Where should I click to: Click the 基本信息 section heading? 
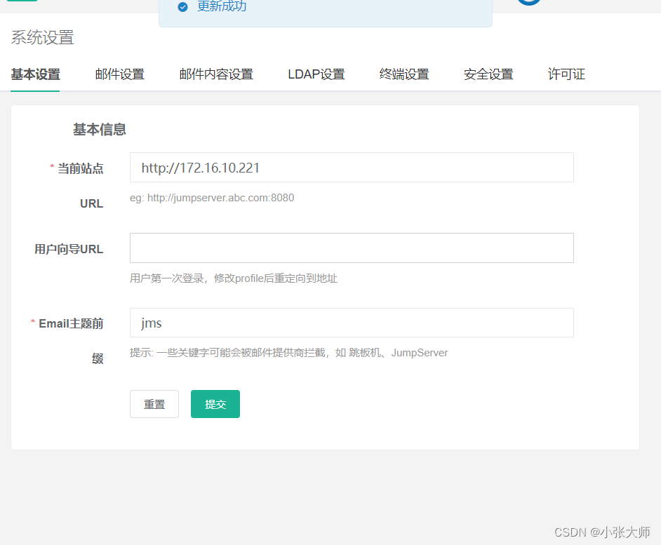(x=100, y=129)
